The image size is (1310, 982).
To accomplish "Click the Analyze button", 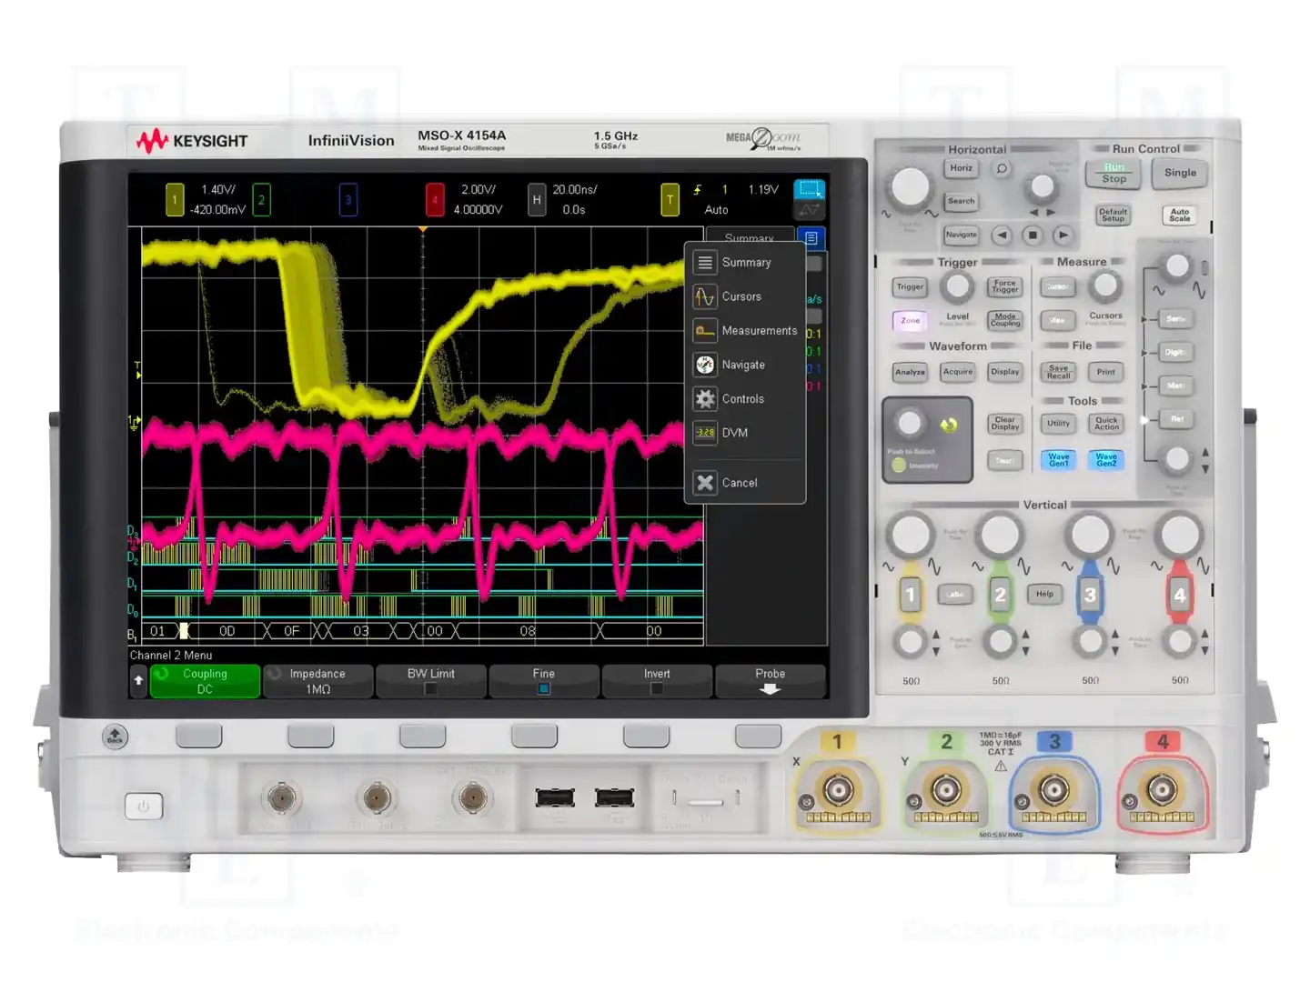I will click(x=910, y=372).
